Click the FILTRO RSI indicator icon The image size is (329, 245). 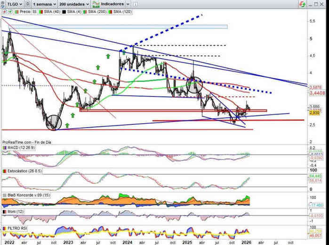click(x=5, y=228)
